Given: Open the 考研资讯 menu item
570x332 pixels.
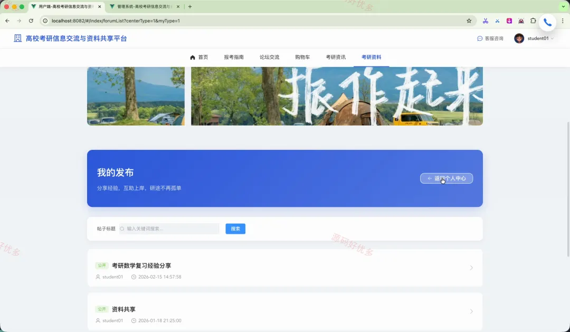Looking at the screenshot, I should (336, 57).
